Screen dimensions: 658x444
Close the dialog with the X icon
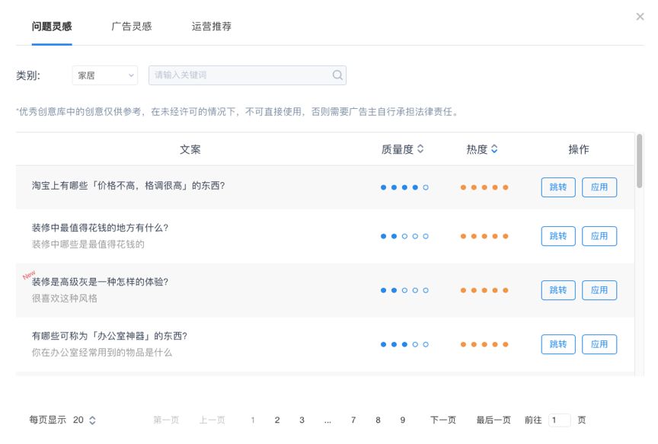pos(640,16)
